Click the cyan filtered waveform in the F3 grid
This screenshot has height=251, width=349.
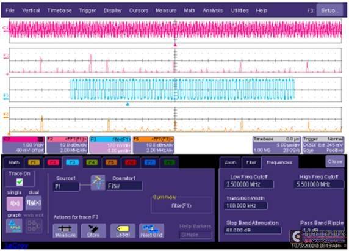182,89
